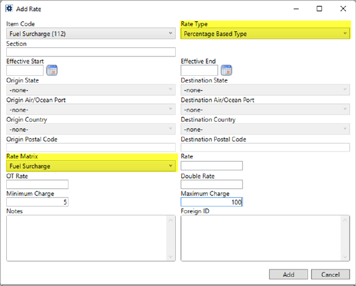Viewport: 356px width, 286px height.
Task: Click the Minimum Charge field
Action: click(37, 202)
